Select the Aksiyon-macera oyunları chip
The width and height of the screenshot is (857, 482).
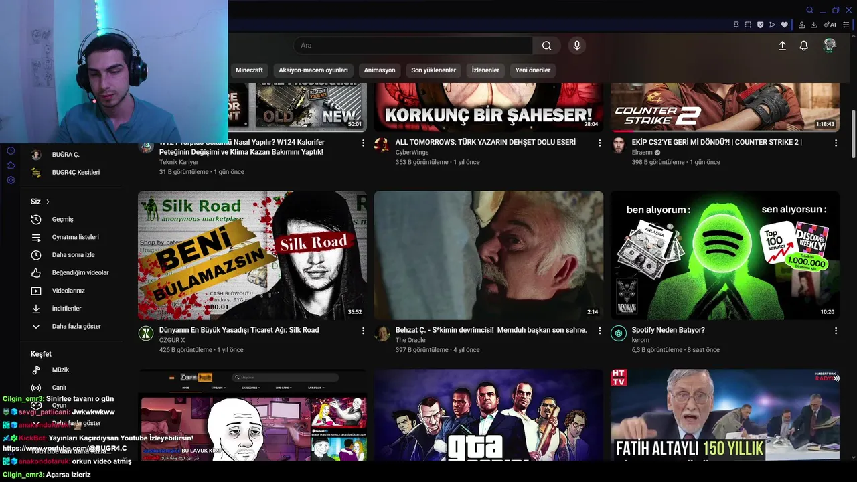coord(313,70)
